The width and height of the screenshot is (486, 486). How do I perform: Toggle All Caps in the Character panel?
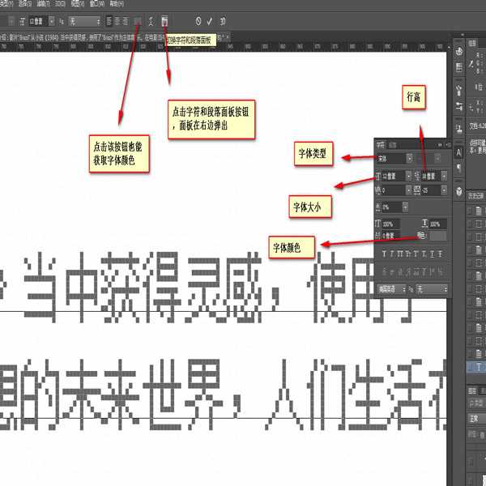(x=400, y=254)
